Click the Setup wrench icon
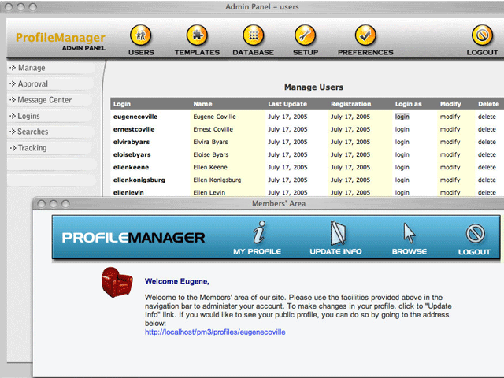Viewport: 504px width, 378px height. [x=305, y=36]
